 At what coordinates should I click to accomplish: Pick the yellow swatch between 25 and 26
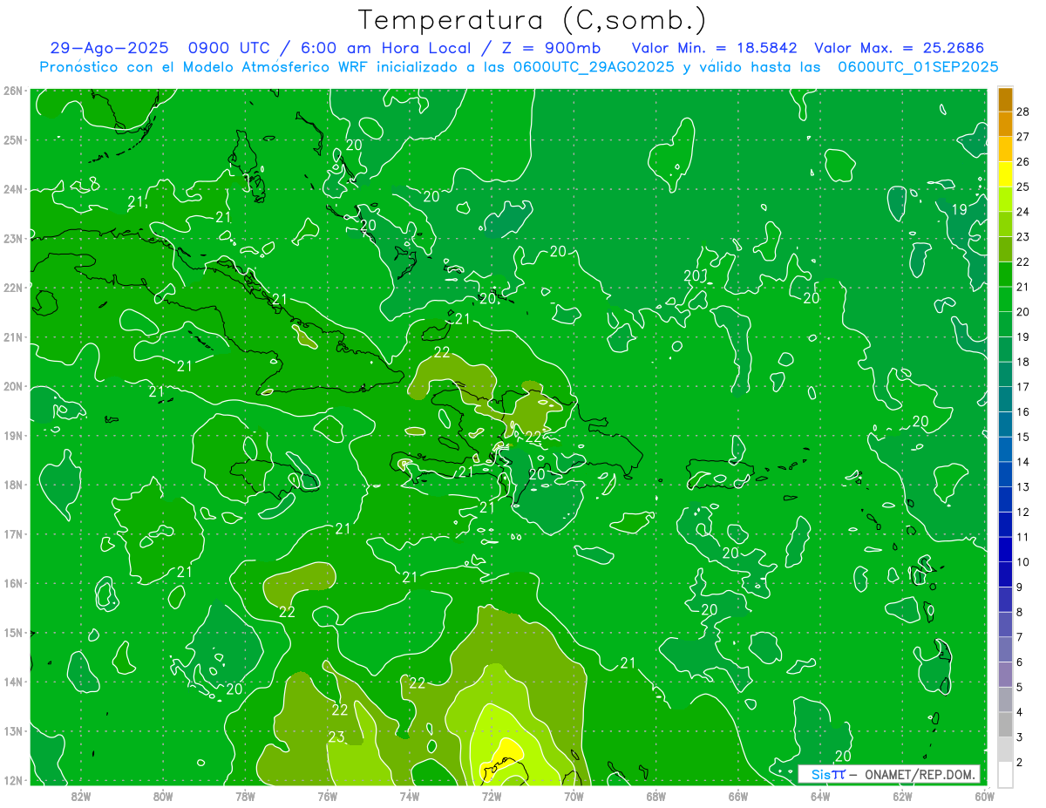1005,174
